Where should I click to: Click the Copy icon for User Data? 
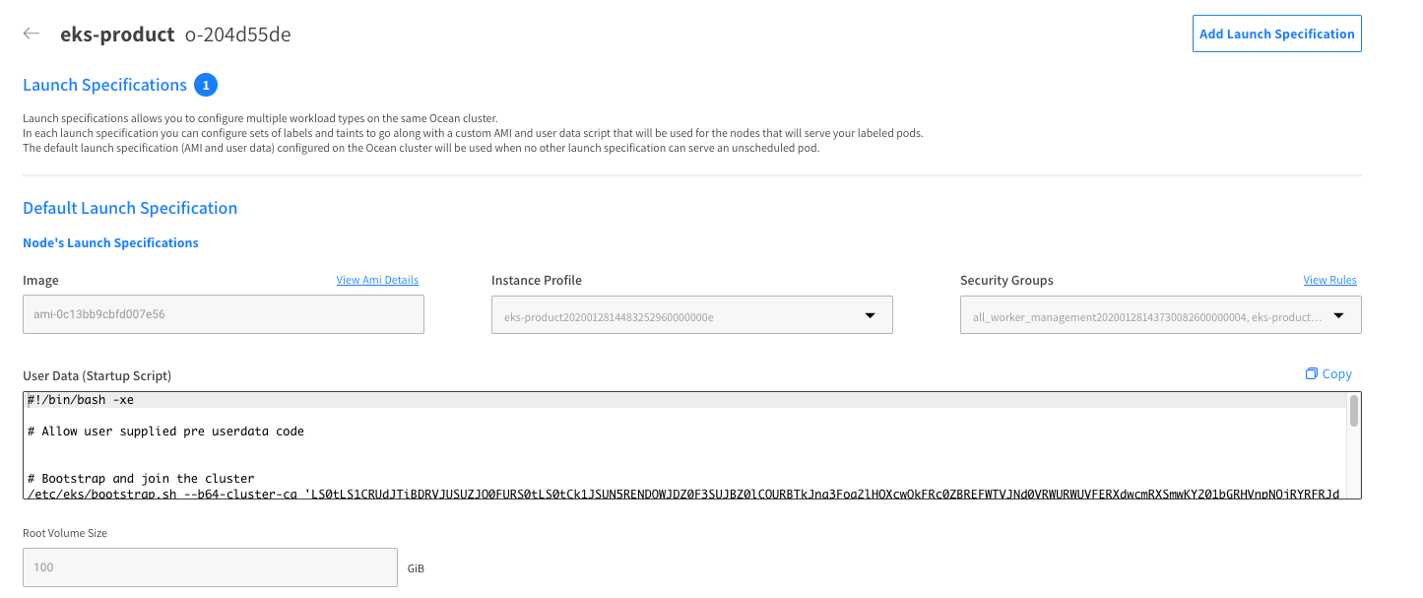click(1311, 374)
